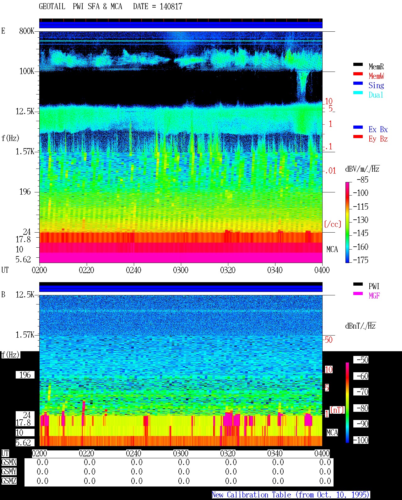Click the blue Ex Bx legend swatch
The image size is (402, 500).
tap(358, 127)
